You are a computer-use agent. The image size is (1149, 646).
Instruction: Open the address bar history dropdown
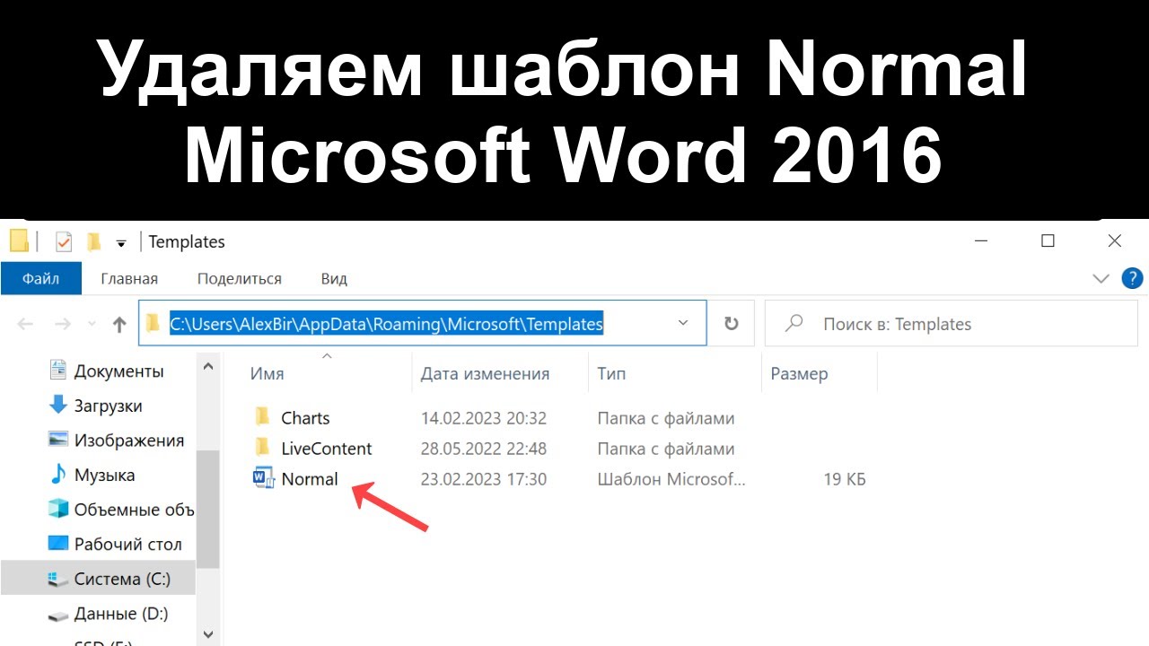683,323
